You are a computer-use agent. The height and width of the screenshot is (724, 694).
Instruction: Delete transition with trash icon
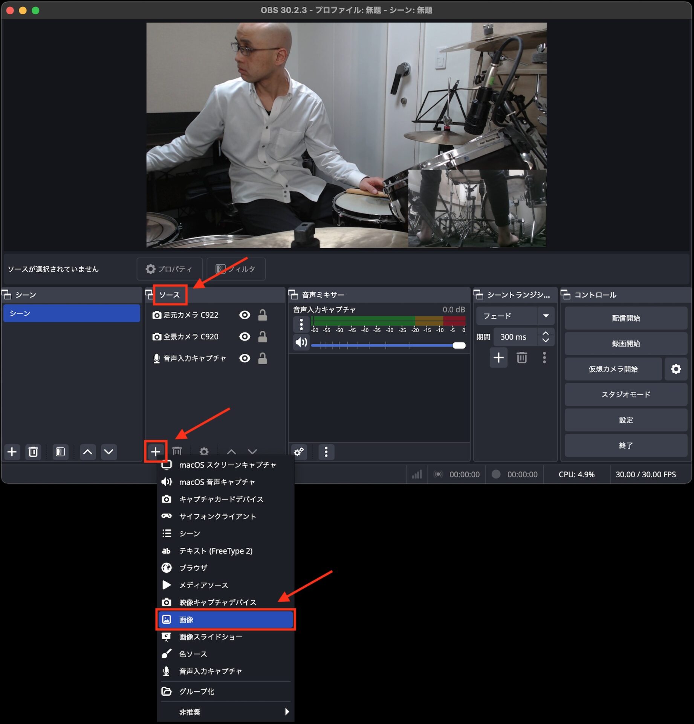[522, 357]
